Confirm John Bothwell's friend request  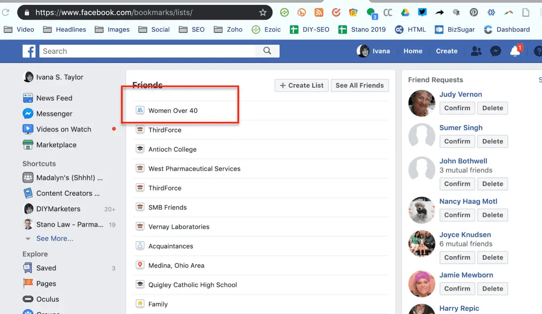point(457,184)
